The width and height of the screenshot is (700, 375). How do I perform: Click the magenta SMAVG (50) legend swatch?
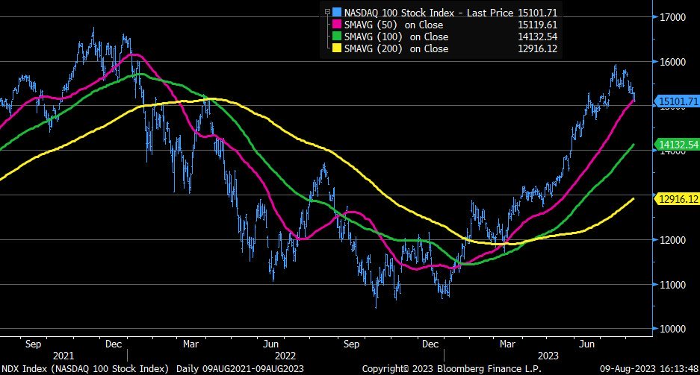pos(337,25)
